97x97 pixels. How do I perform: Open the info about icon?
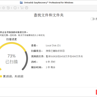click(15, 8)
